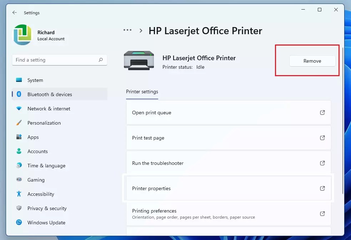Expand the breadcrumb ellipsis menu
Viewport: 351px width, 240px height.
tap(127, 30)
